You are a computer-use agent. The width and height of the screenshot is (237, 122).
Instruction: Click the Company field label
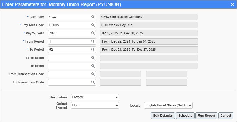pyautogui.click(x=37, y=17)
